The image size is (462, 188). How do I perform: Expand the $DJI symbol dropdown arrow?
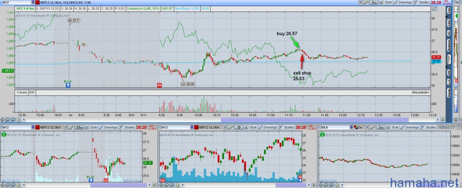pos(351,128)
